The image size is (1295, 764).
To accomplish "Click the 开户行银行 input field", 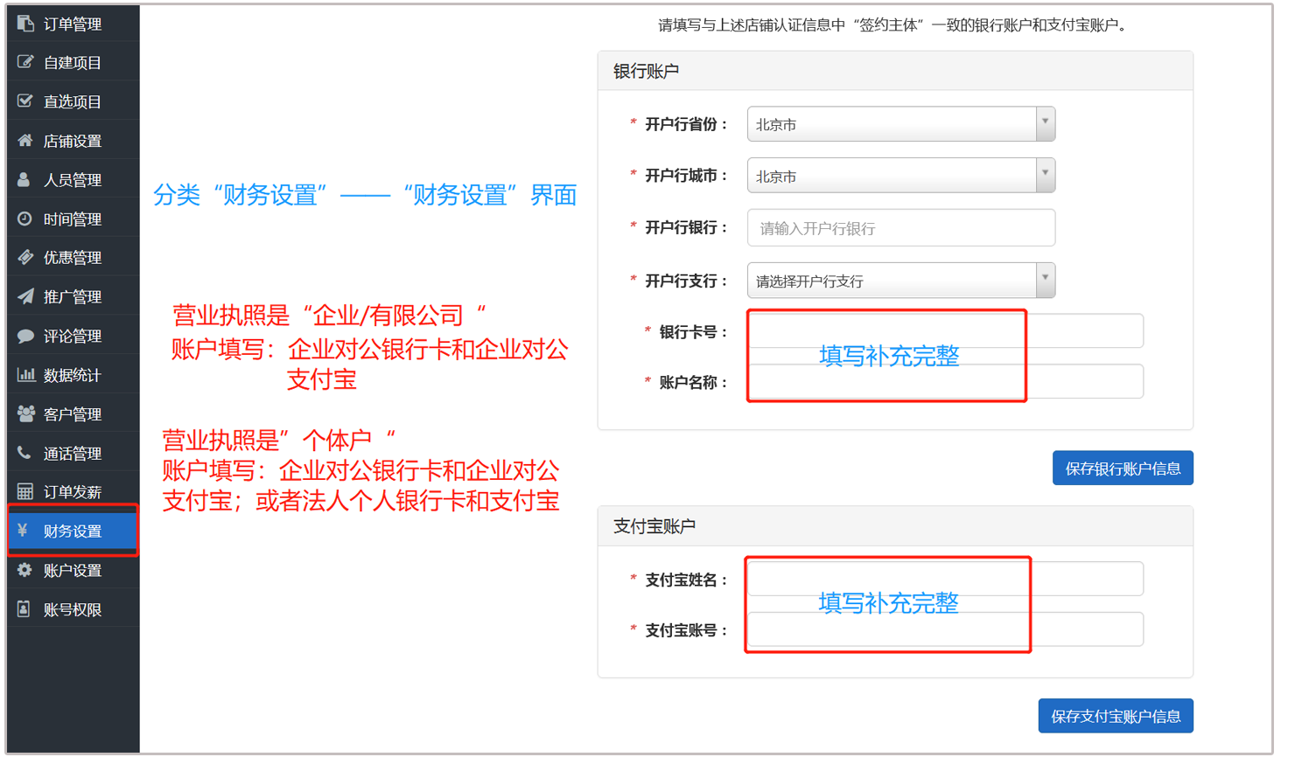I will click(x=900, y=228).
